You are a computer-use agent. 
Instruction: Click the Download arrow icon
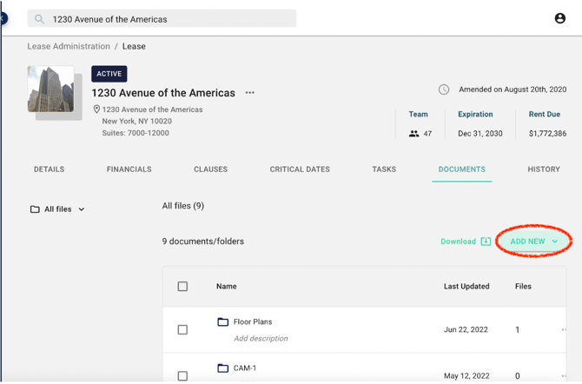pyautogui.click(x=486, y=242)
